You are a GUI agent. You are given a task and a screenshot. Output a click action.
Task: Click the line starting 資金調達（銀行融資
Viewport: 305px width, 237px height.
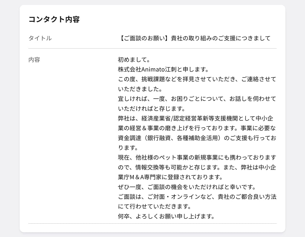click(x=197, y=138)
